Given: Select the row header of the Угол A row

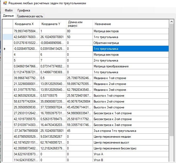Looking at the screenshot, I should [8, 154].
